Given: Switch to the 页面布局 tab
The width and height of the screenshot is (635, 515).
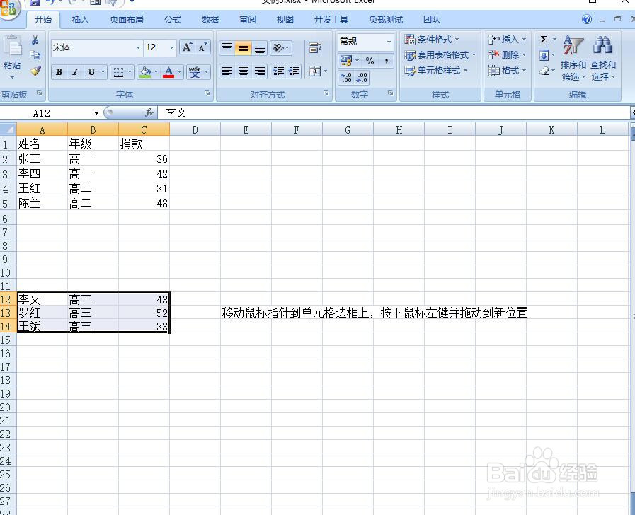Looking at the screenshot, I should click(126, 19).
